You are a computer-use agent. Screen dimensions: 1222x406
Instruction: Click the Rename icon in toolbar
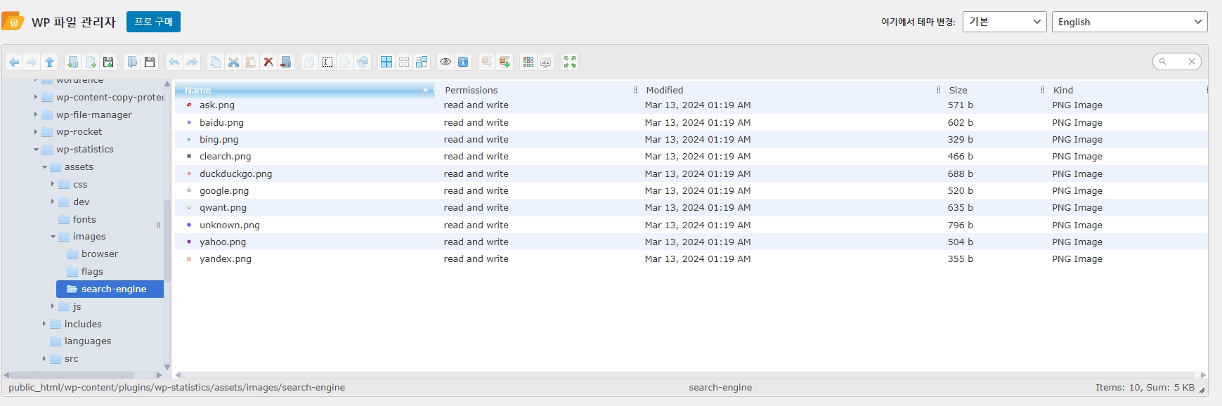[327, 62]
